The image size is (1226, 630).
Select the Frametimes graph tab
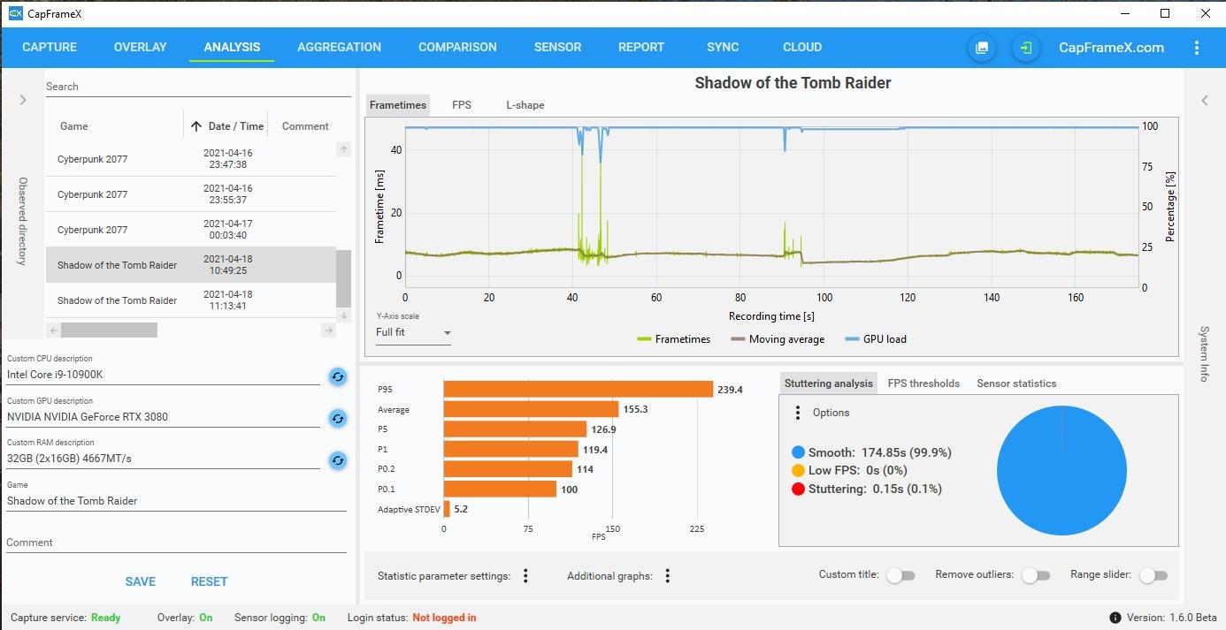pyautogui.click(x=398, y=105)
